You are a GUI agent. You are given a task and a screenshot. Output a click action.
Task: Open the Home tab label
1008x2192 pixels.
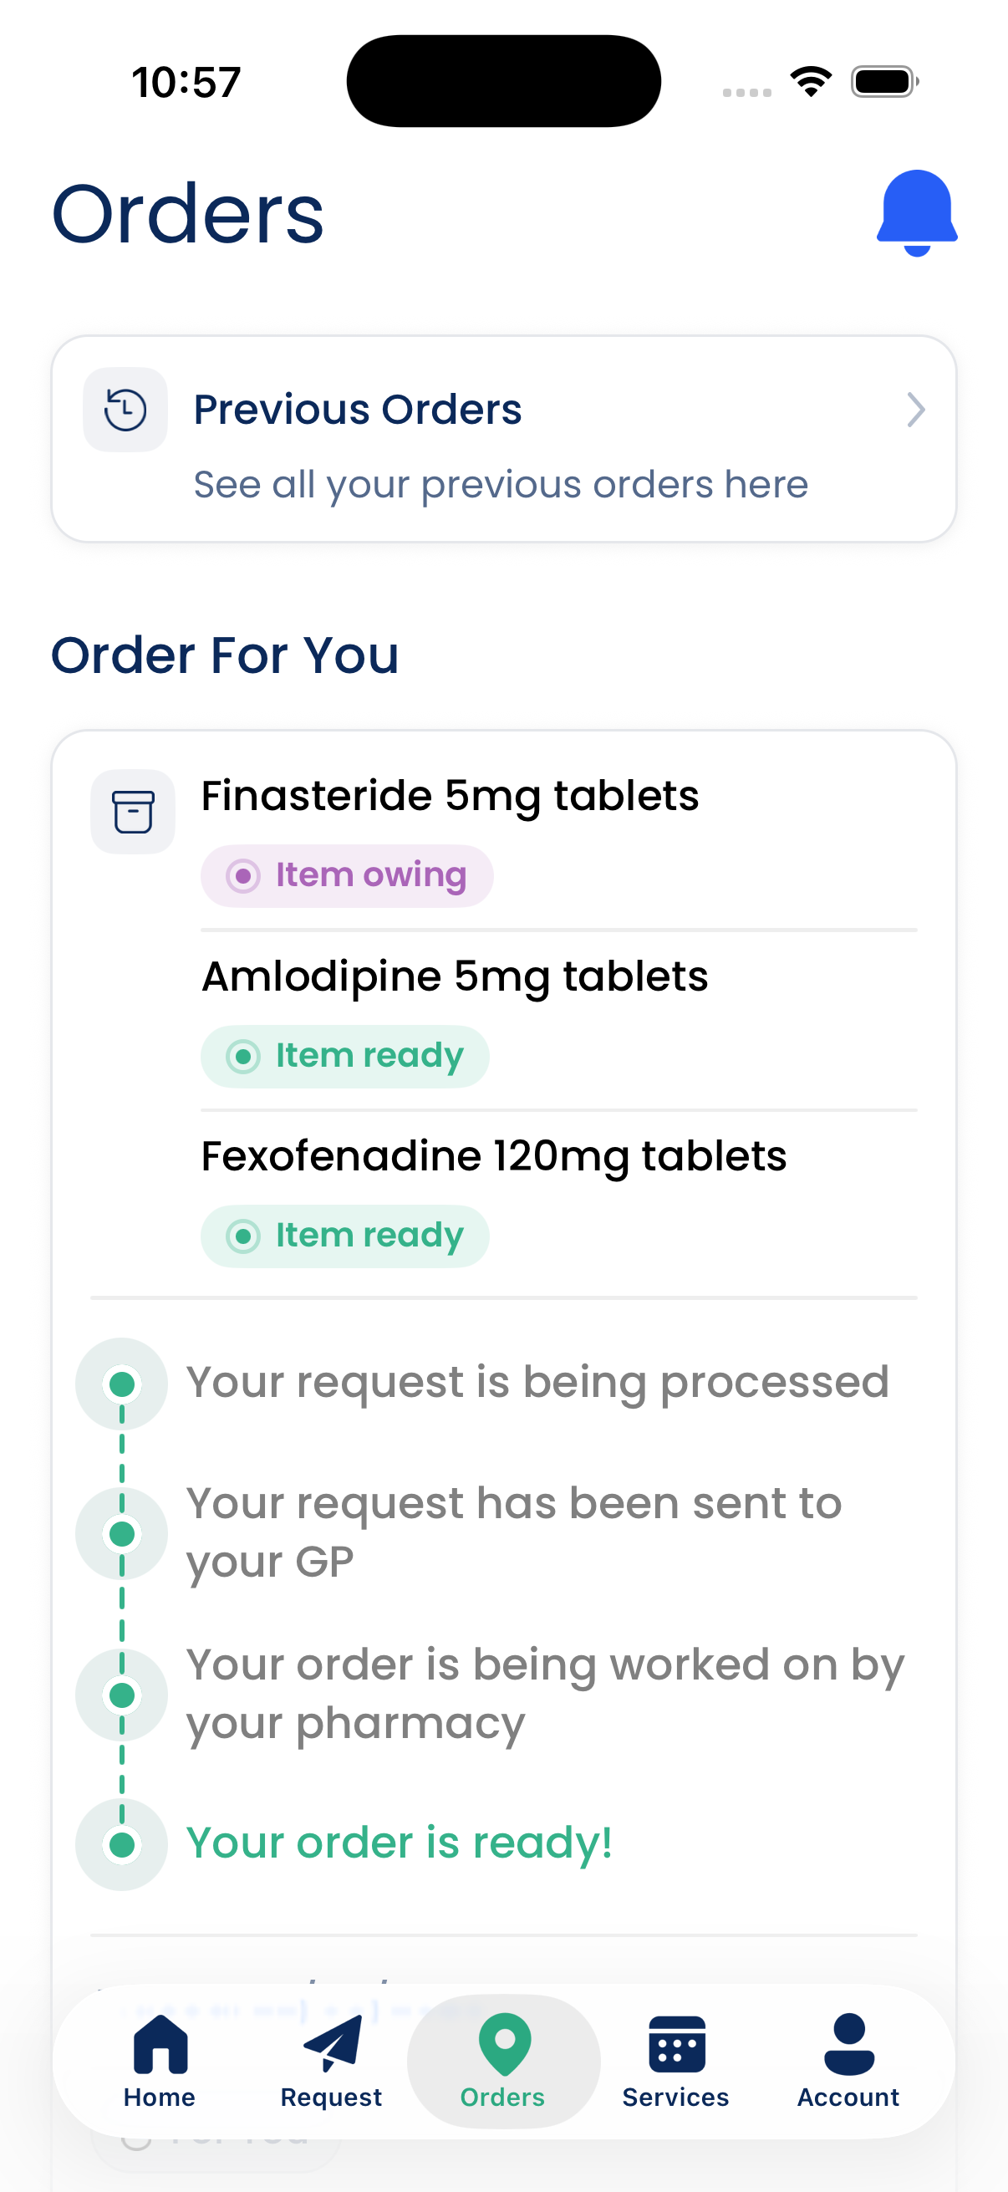point(160,2098)
